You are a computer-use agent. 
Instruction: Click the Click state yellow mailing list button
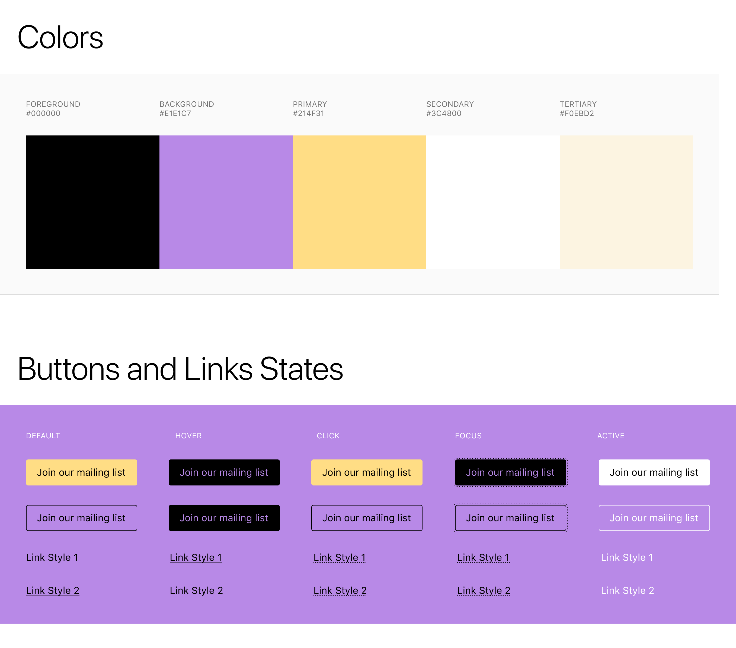367,472
